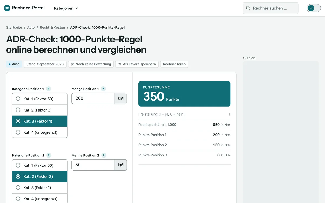Click the Rechner-Portal brand name
Screen dimensions: 325x203
point(28,8)
